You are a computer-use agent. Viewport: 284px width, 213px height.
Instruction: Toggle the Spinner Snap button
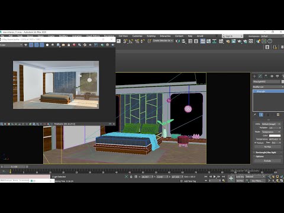pyautogui.click(x=143, y=41)
